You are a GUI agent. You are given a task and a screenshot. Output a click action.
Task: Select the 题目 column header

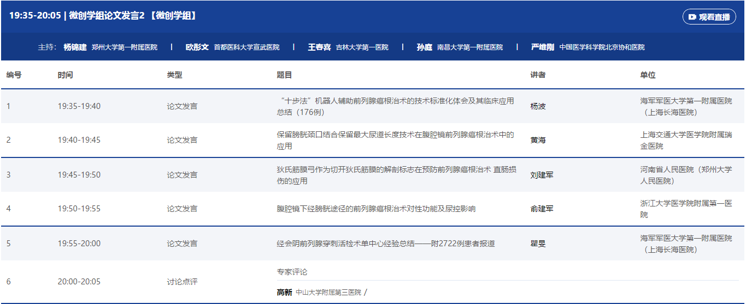[284, 75]
